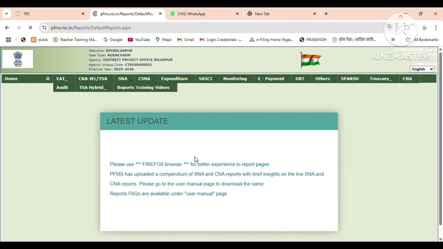Open Login Credentials bookmark
Screen dimensions: 443x249
221,40
